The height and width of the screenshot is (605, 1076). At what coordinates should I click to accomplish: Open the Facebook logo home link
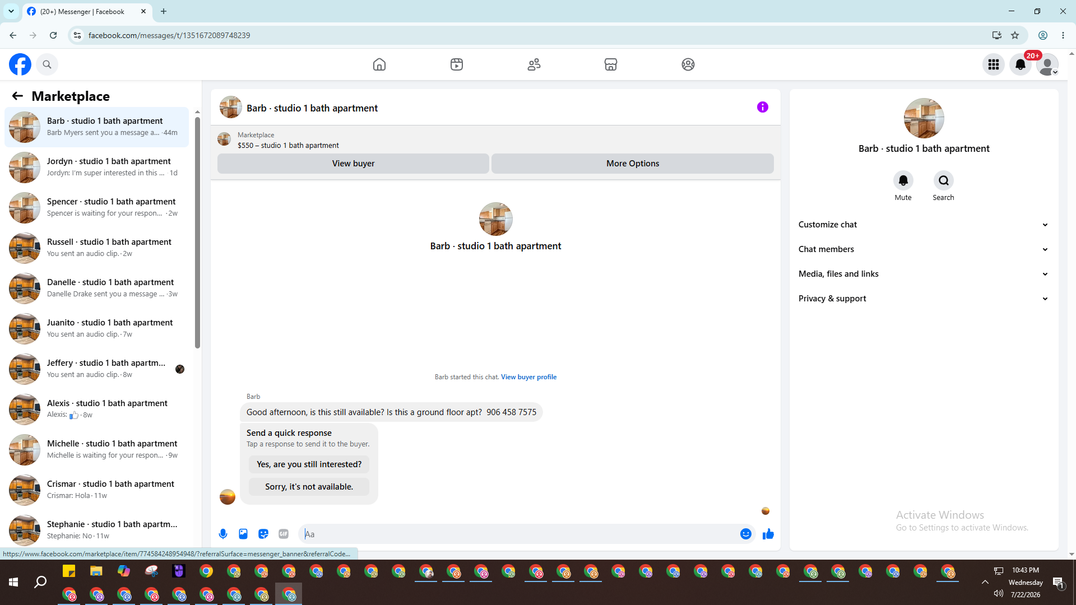click(x=20, y=64)
